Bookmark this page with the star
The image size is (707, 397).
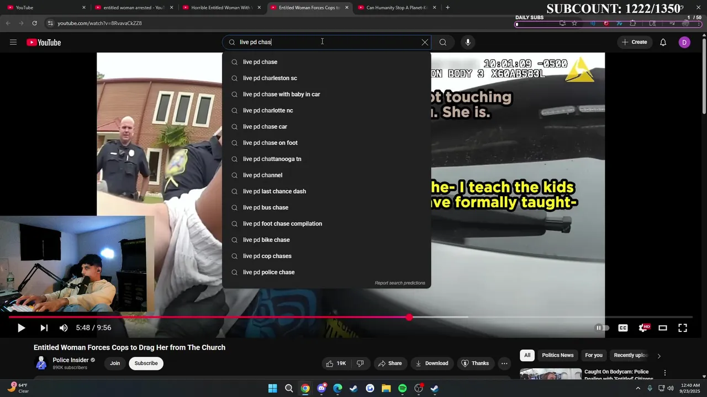pos(574,23)
